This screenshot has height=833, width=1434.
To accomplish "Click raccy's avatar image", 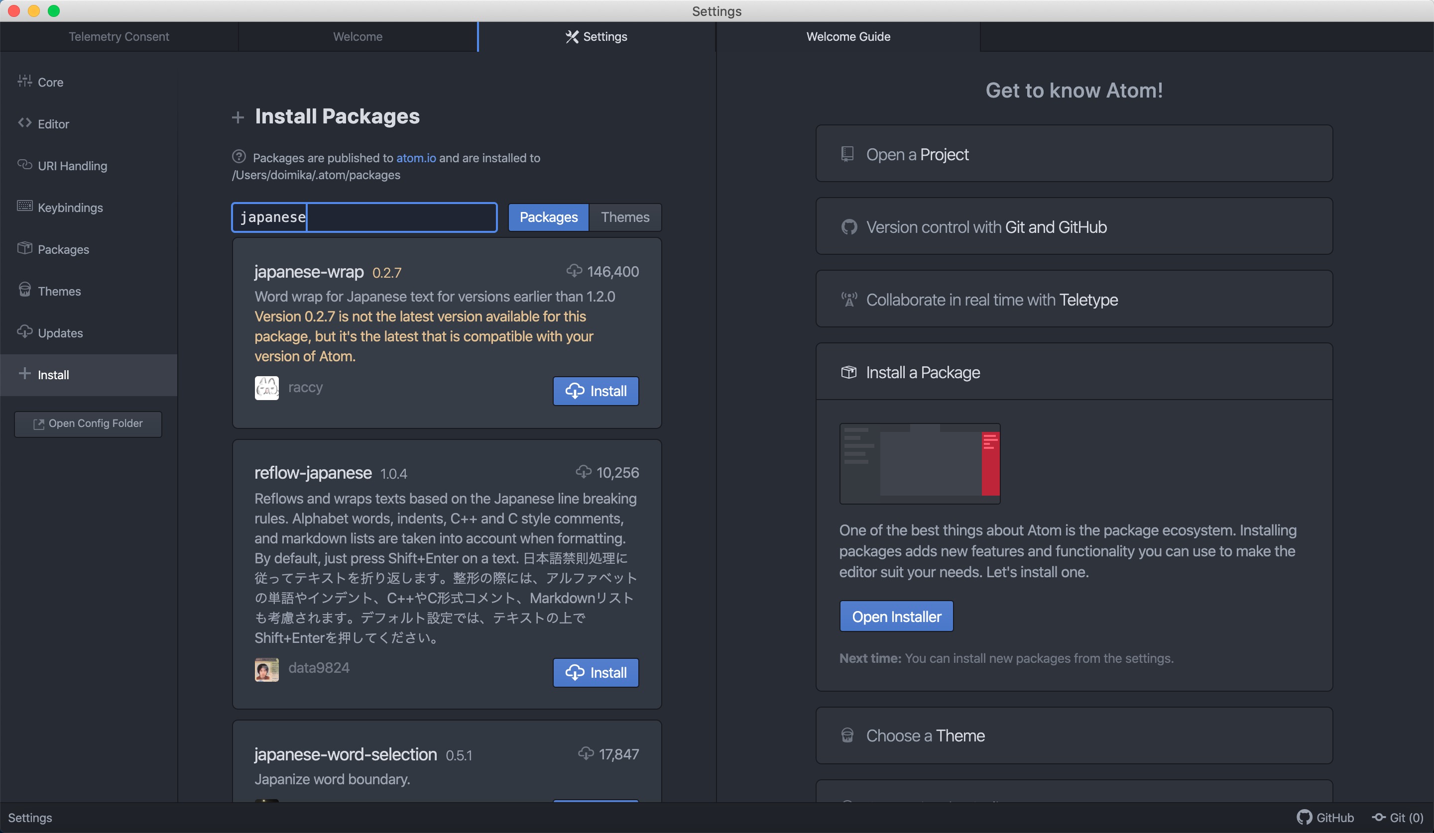I will click(x=267, y=388).
